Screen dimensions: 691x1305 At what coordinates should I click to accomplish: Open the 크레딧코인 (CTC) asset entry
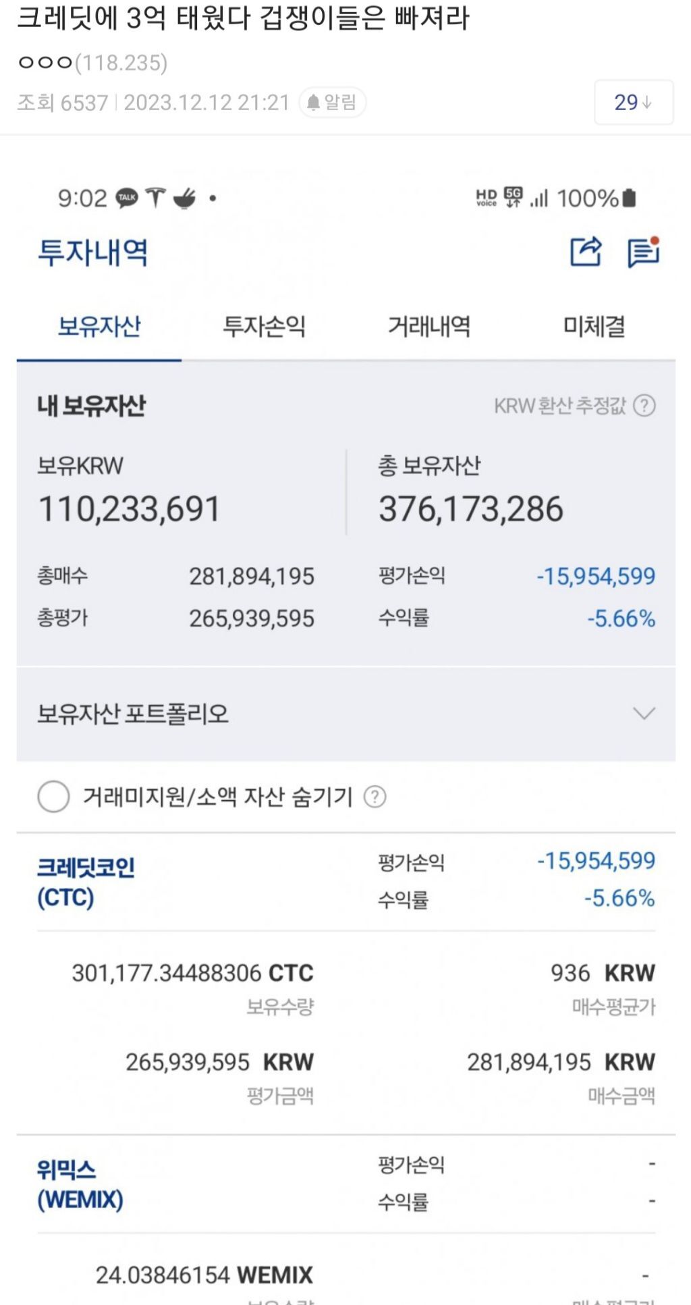point(86,882)
